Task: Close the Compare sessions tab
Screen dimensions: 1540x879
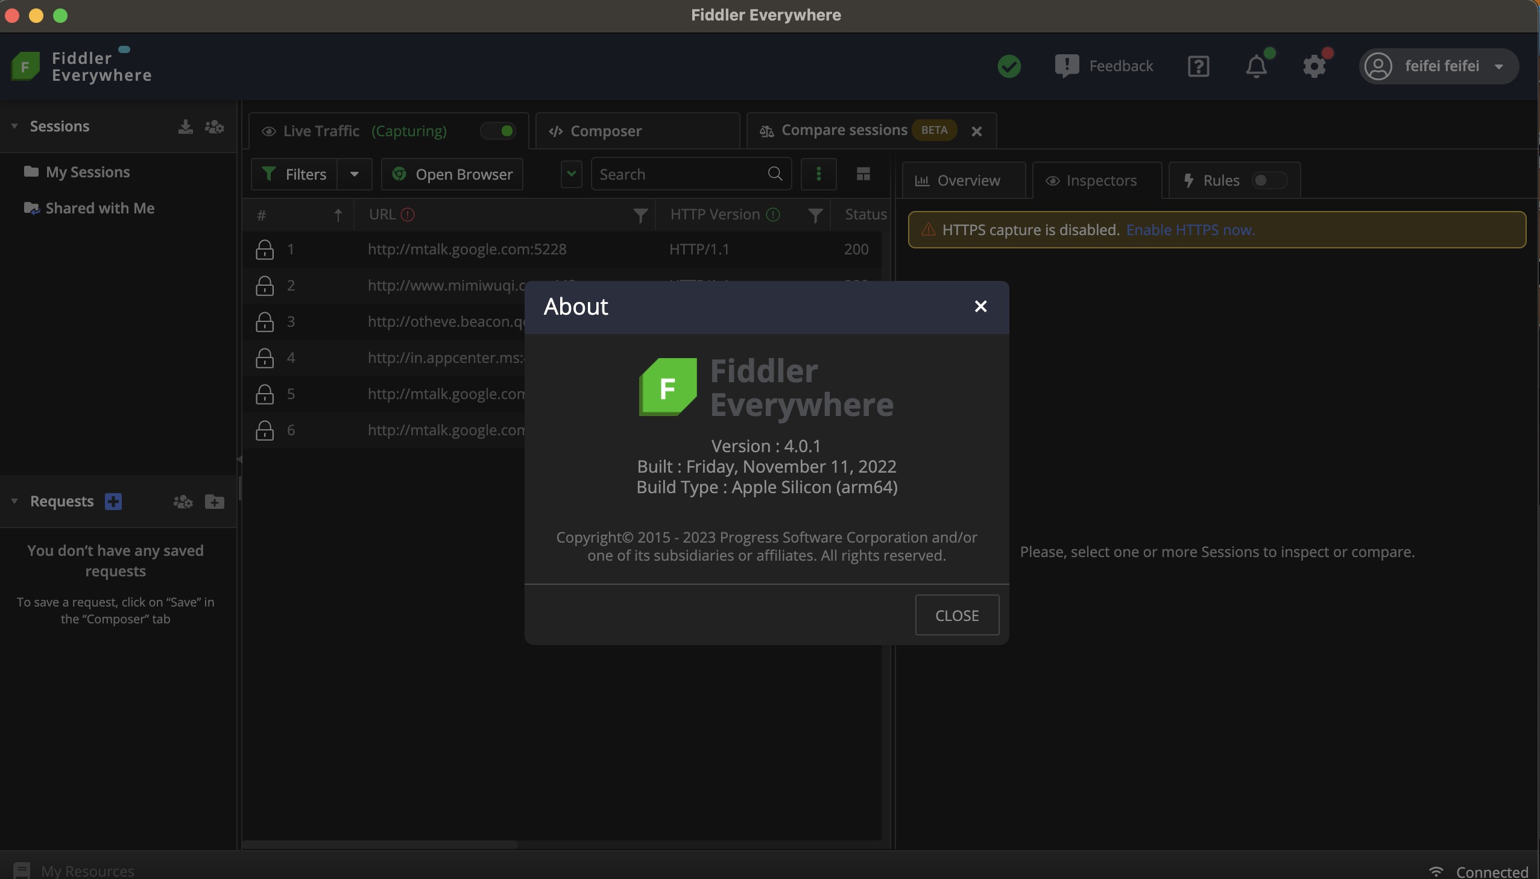Action: click(977, 131)
